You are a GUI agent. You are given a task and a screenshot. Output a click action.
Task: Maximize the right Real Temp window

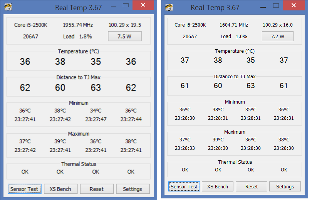[x=276, y=5]
